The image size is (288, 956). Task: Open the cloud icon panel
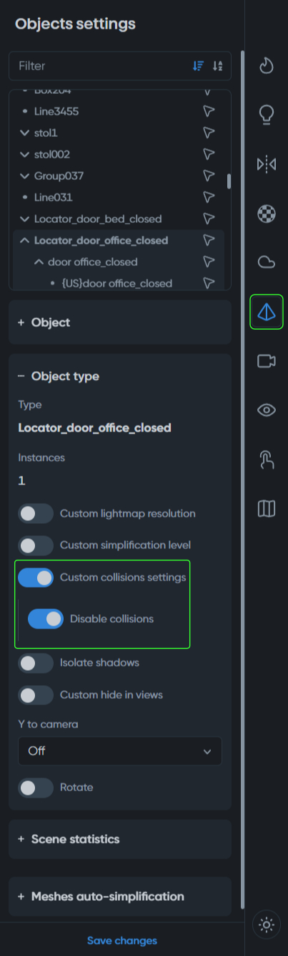(x=267, y=262)
